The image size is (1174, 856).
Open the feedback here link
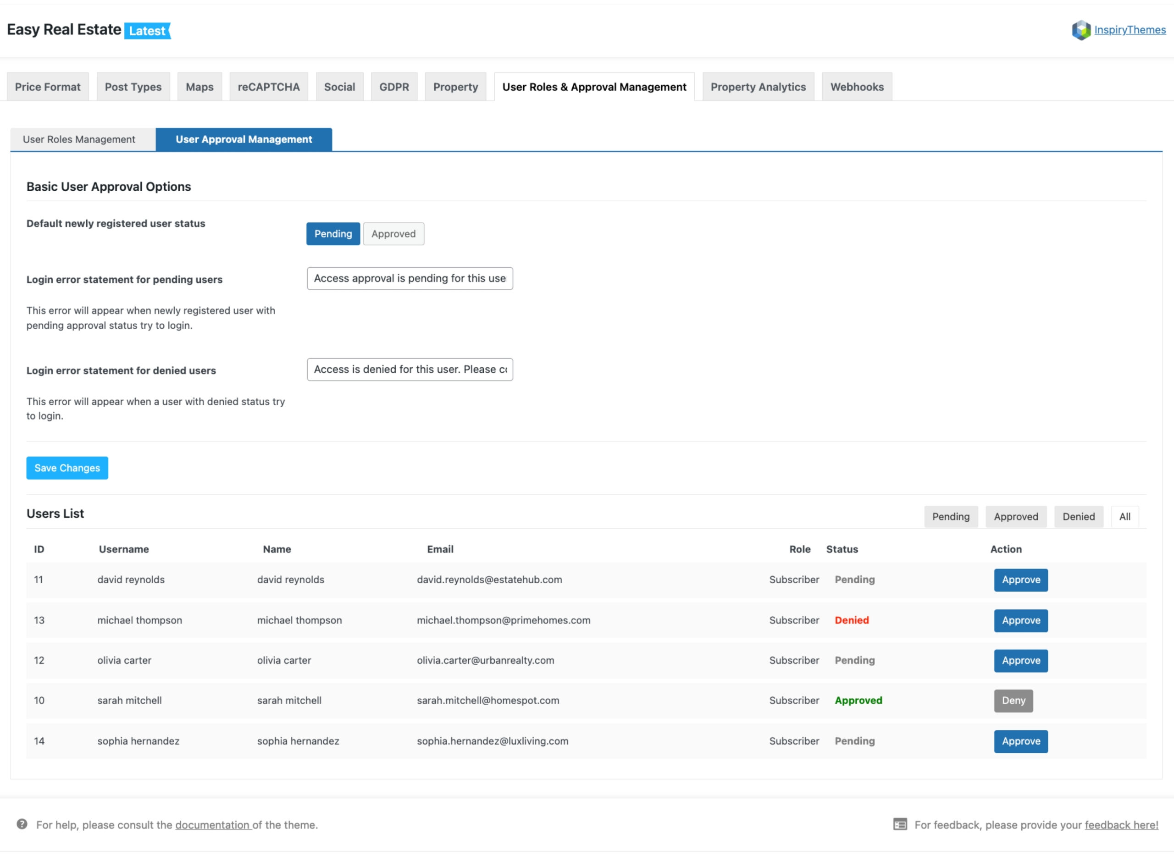click(x=1121, y=824)
